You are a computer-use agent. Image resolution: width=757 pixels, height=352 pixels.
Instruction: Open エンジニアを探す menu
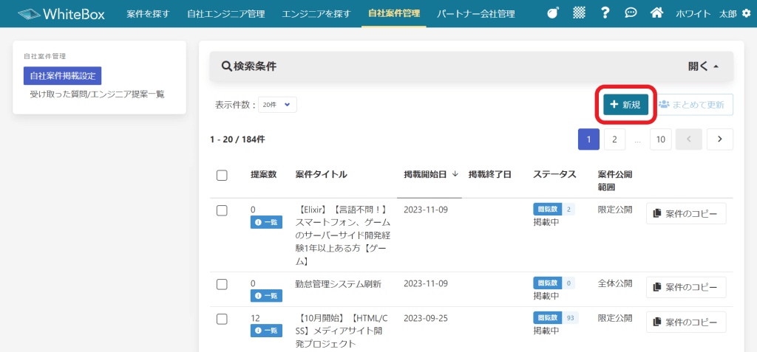[316, 13]
